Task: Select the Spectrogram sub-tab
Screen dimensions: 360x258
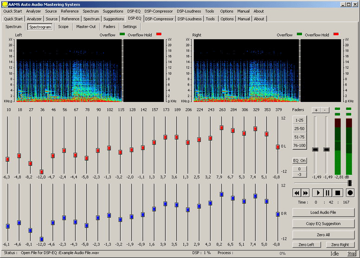Action: click(x=40, y=27)
